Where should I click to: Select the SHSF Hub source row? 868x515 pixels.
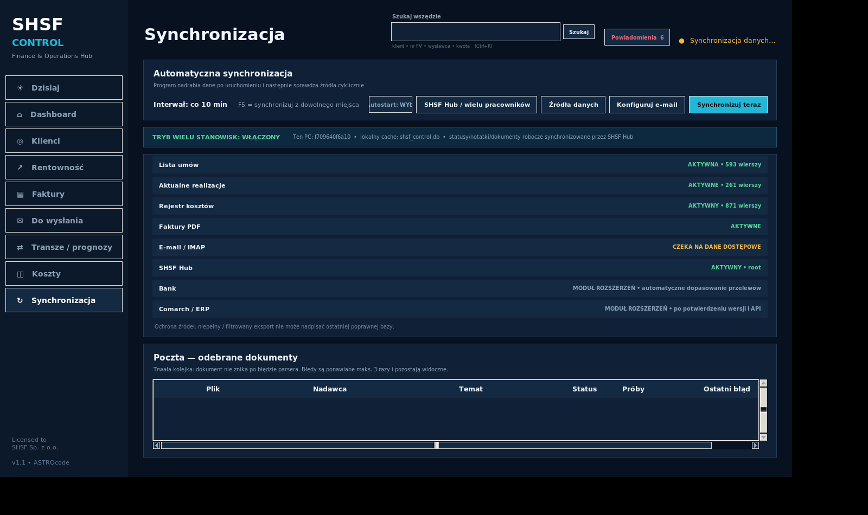pyautogui.click(x=460, y=268)
